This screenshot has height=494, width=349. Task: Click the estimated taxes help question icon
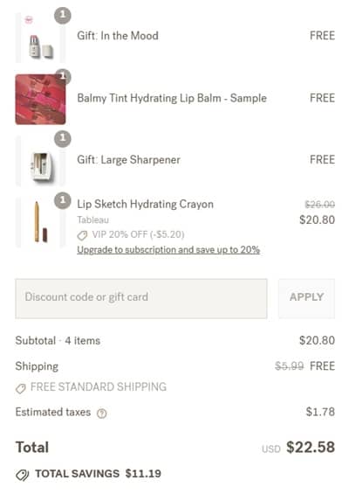pyautogui.click(x=101, y=413)
